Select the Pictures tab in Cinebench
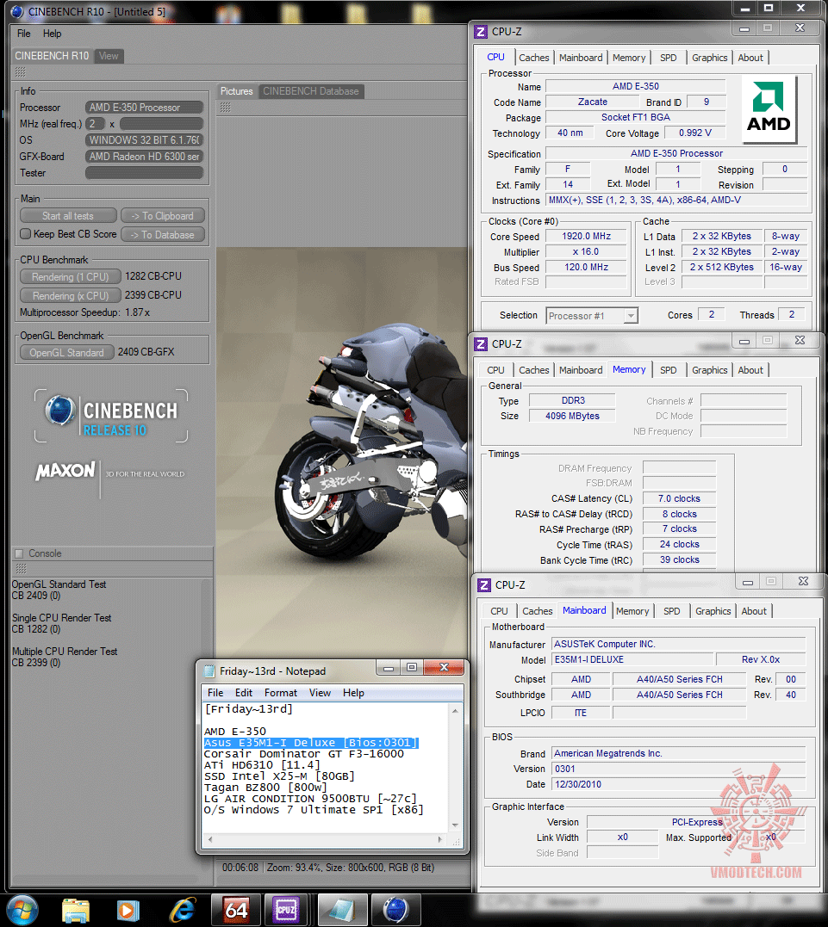 pyautogui.click(x=236, y=91)
